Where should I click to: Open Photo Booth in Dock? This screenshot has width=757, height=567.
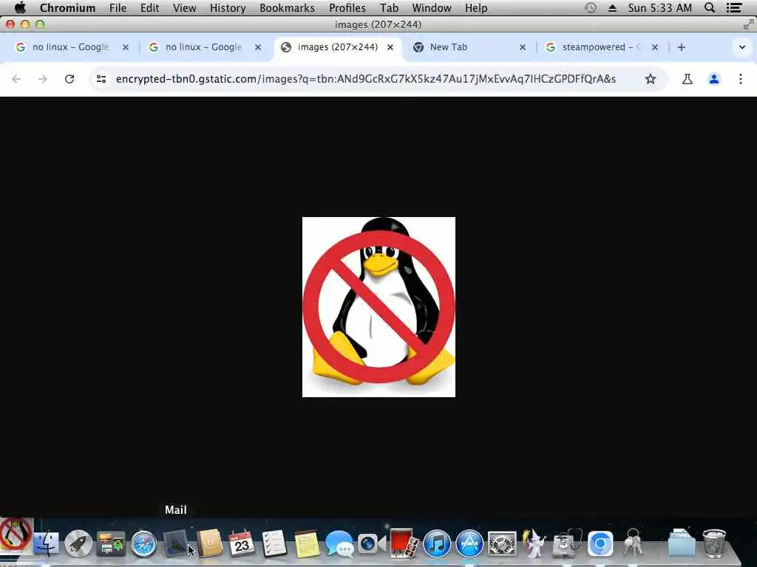[404, 544]
